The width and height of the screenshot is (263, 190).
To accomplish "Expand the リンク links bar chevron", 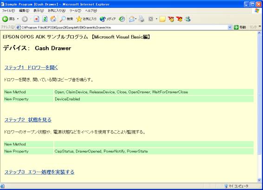I will [x=260, y=26].
